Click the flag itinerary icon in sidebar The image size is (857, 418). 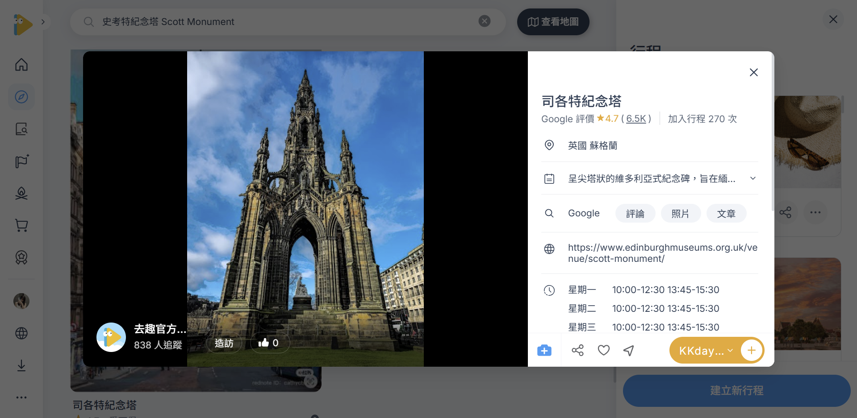[21, 161]
